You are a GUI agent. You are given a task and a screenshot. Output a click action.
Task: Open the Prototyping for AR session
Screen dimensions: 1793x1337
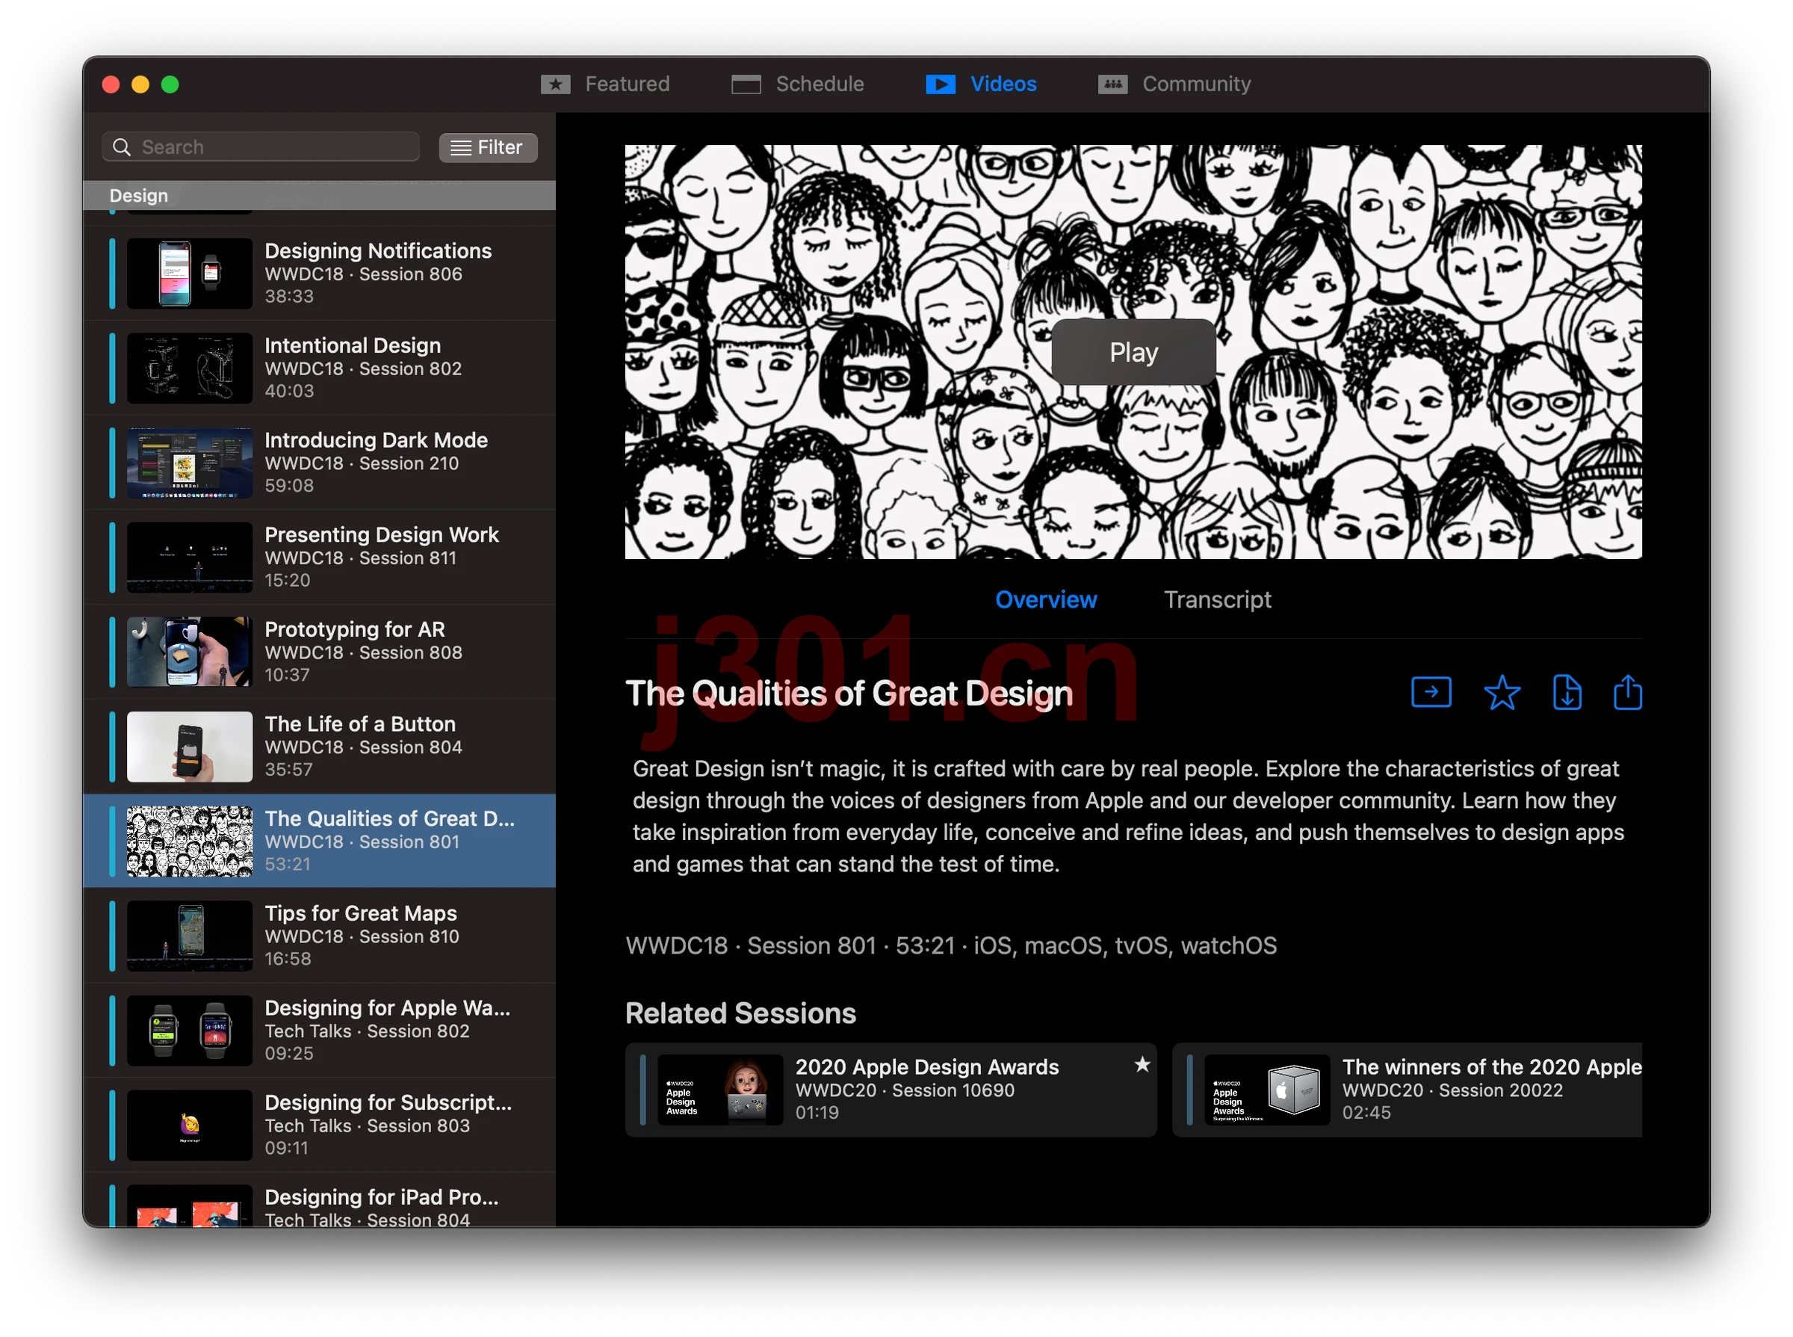pos(319,652)
